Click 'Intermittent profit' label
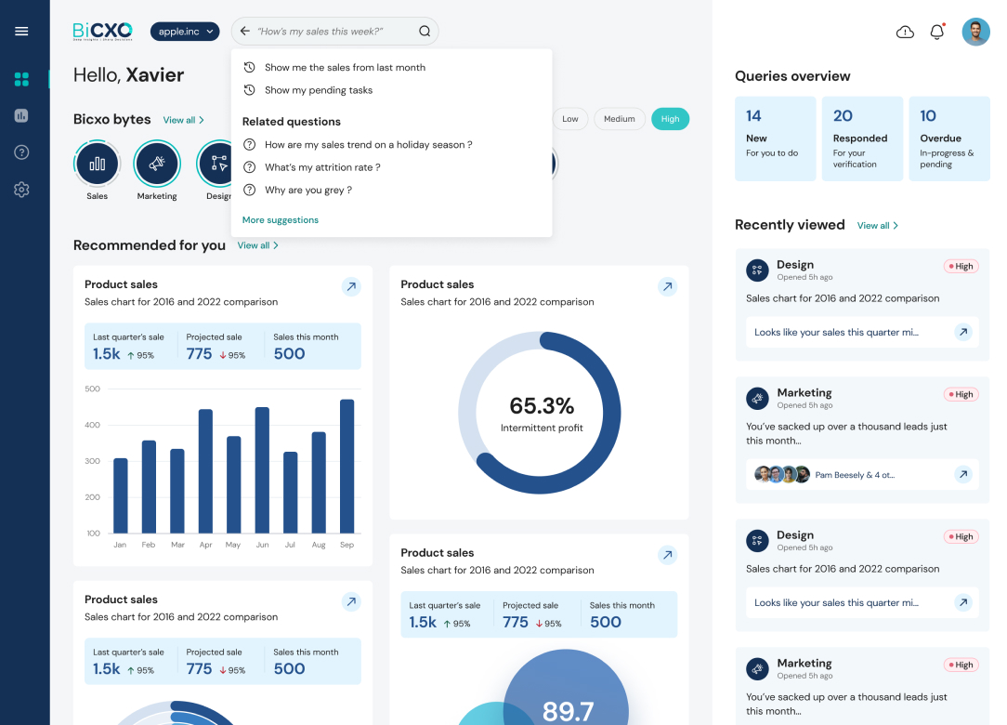This screenshot has height=725, width=1007. pos(542,428)
